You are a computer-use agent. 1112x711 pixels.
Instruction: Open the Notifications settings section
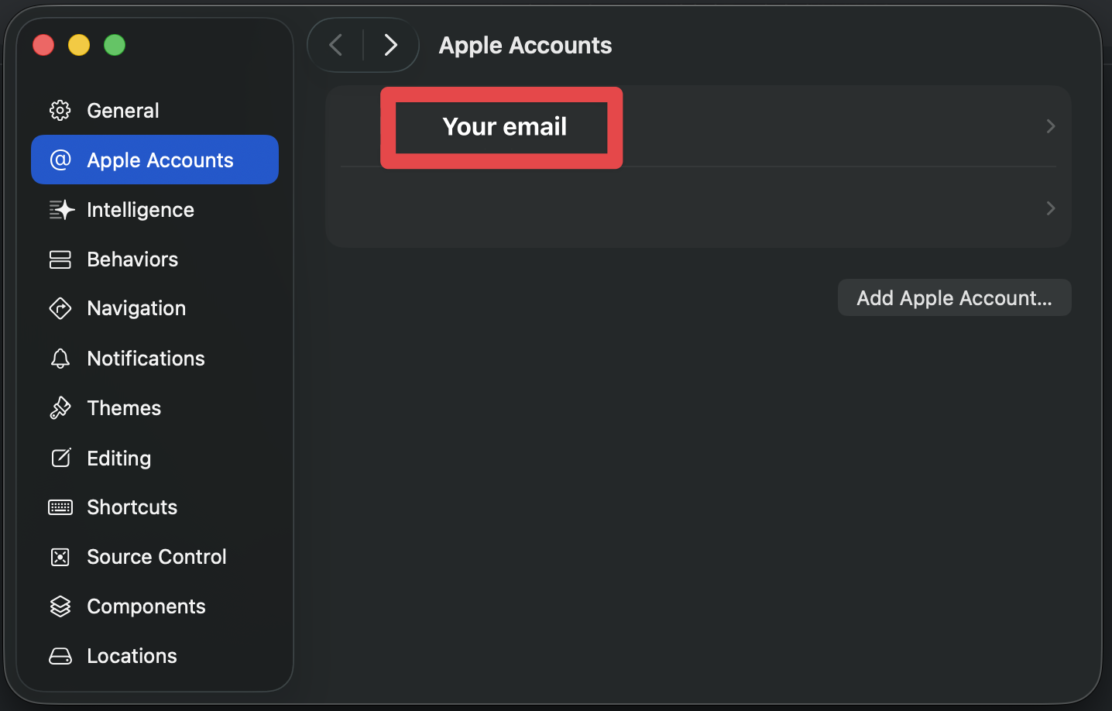tap(146, 358)
